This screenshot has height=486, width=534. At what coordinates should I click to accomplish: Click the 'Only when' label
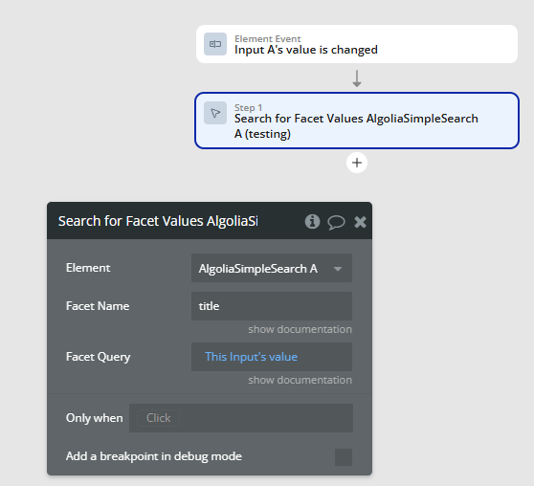(95, 418)
